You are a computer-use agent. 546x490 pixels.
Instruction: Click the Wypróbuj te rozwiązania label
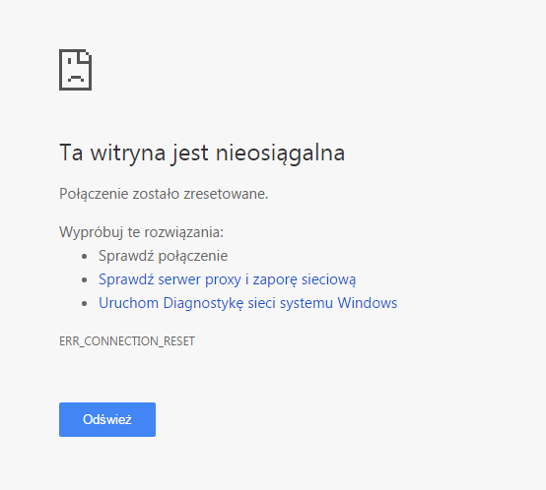pyautogui.click(x=141, y=232)
